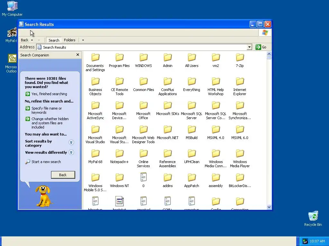329x246 pixels.
Task: Click the system tray icon near clock
Action: (x=305, y=241)
